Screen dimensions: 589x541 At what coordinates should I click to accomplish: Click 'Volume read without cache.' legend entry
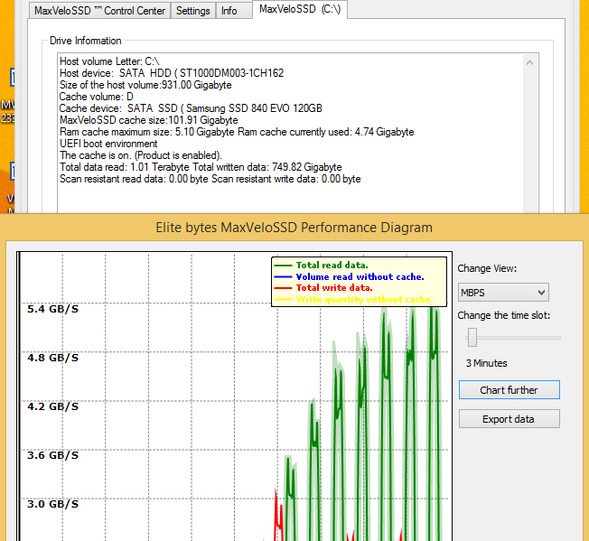tap(349, 276)
